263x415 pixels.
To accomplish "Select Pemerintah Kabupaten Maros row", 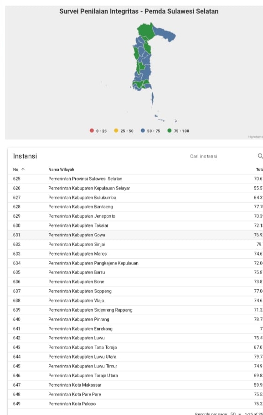I will coord(135,254).
